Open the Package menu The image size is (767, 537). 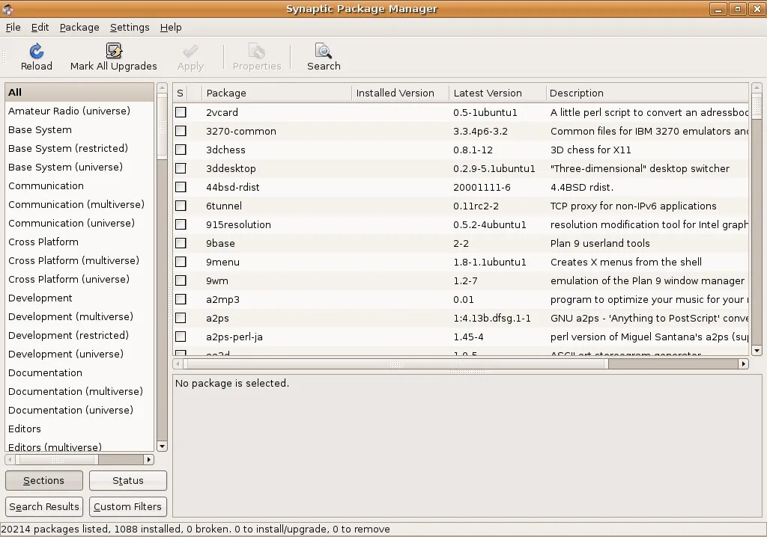point(79,28)
